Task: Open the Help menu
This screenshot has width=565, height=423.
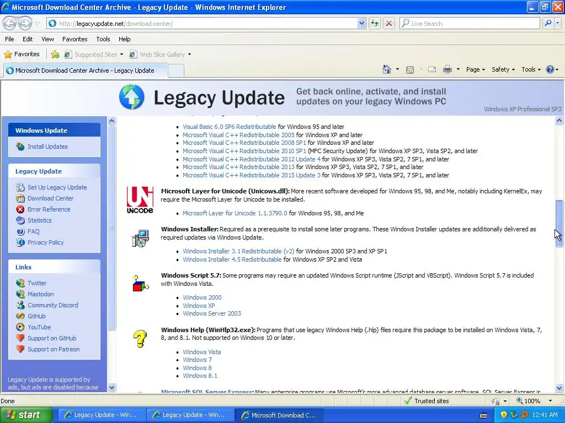Action: coord(124,39)
